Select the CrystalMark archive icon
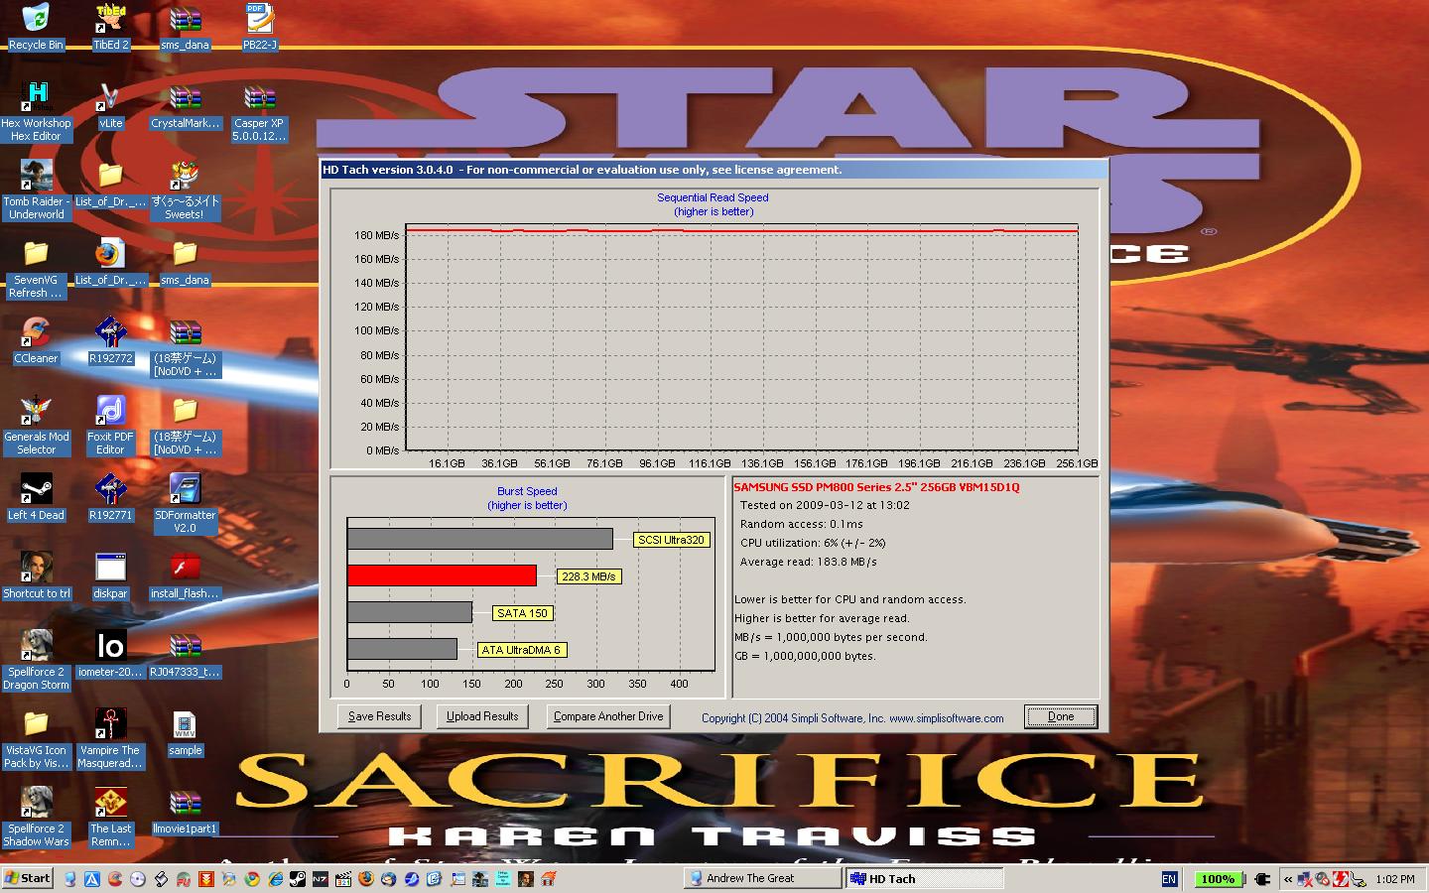This screenshot has width=1429, height=893. tap(185, 105)
